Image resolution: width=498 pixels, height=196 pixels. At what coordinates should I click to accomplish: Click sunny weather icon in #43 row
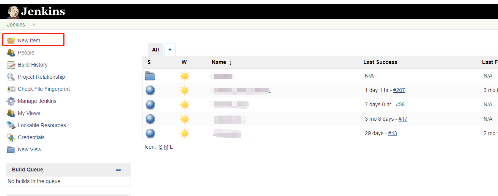(184, 133)
